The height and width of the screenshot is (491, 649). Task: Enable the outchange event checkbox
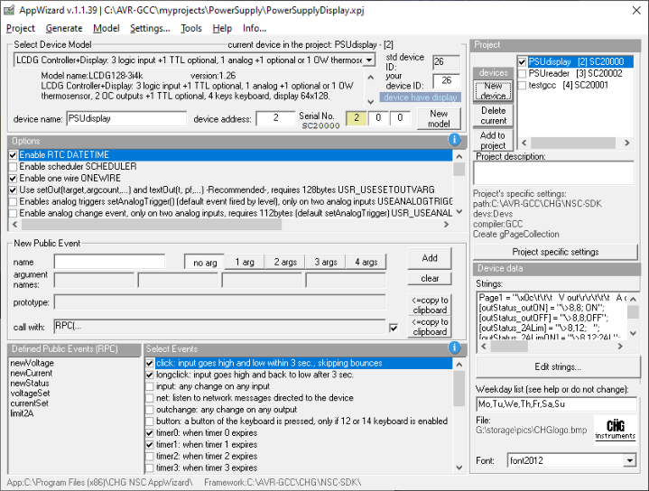[x=150, y=410]
